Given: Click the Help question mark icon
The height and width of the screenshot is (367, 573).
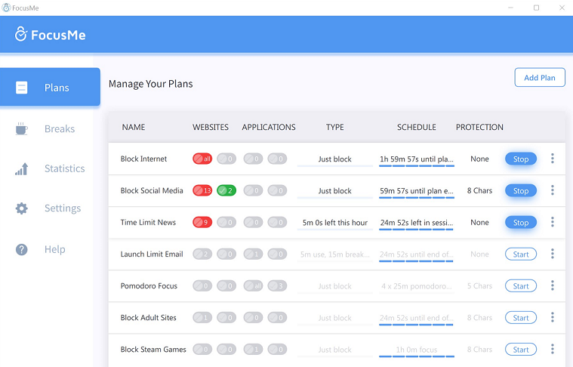Looking at the screenshot, I should (x=22, y=249).
